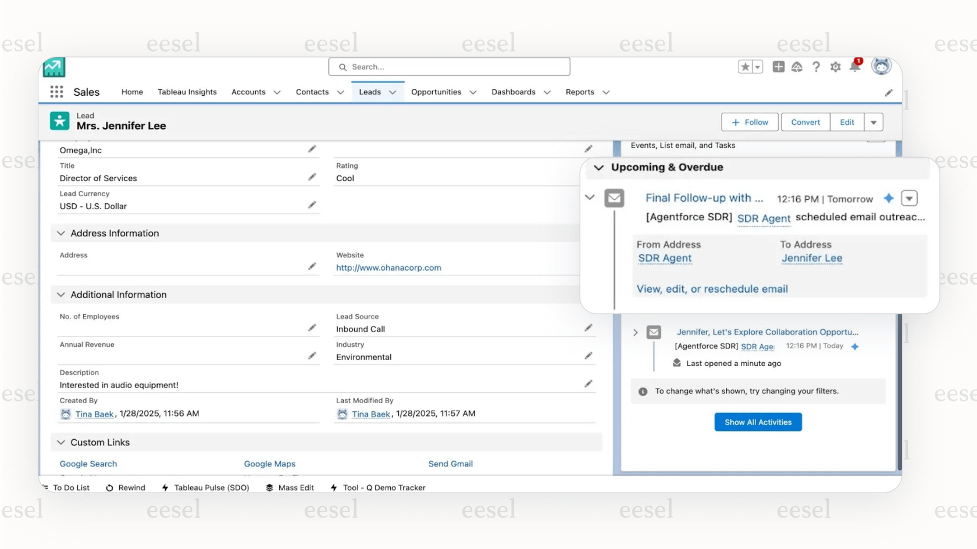The width and height of the screenshot is (977, 549).
Task: Open Salesforce Help with the question mark icon
Action: pos(816,67)
